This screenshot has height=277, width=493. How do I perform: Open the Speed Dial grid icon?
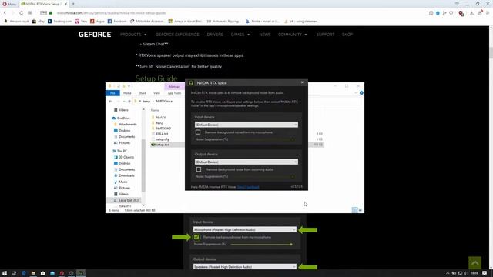(x=29, y=13)
